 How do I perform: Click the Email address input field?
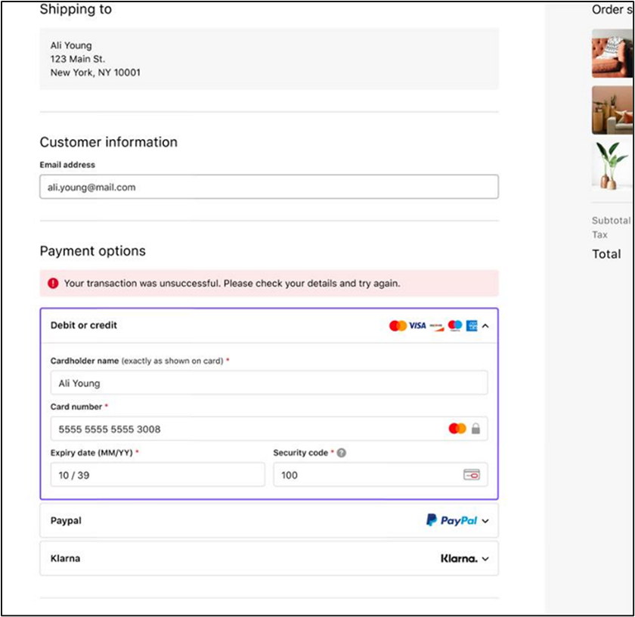(x=268, y=187)
